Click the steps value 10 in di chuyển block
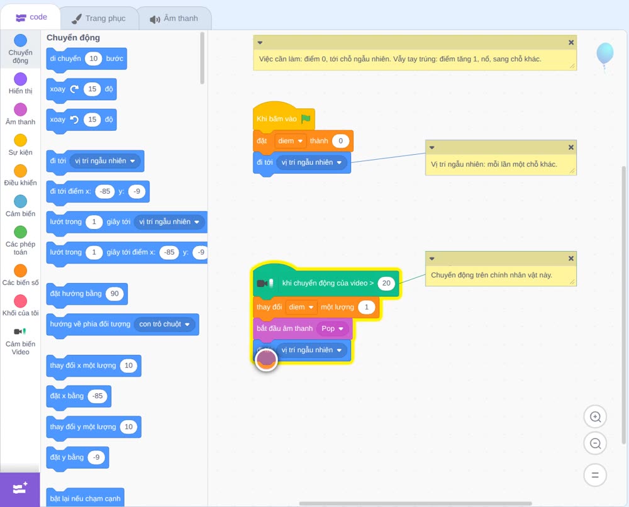629x507 pixels. 94,58
